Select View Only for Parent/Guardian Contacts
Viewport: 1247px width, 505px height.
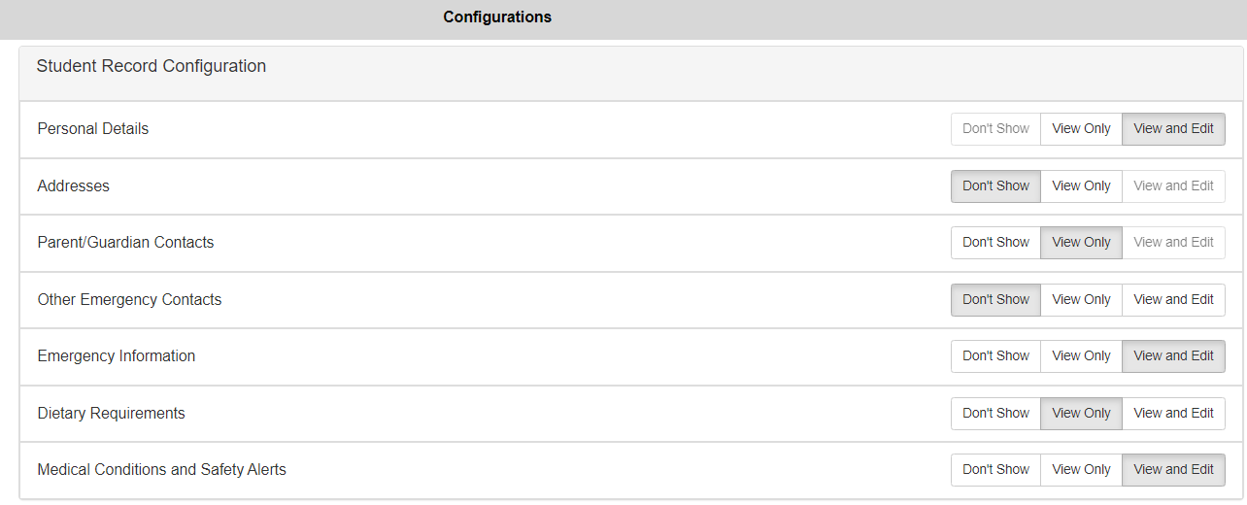point(1081,243)
